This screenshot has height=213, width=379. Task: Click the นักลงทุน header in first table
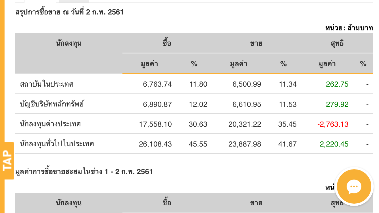point(69,43)
